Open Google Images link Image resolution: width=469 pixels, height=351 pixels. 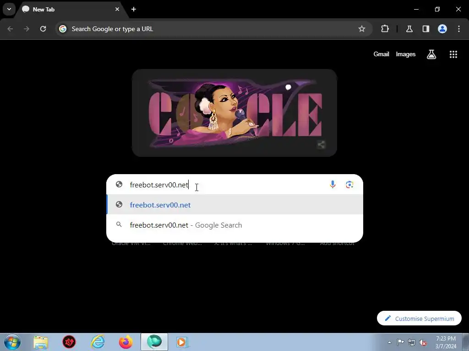click(x=406, y=54)
